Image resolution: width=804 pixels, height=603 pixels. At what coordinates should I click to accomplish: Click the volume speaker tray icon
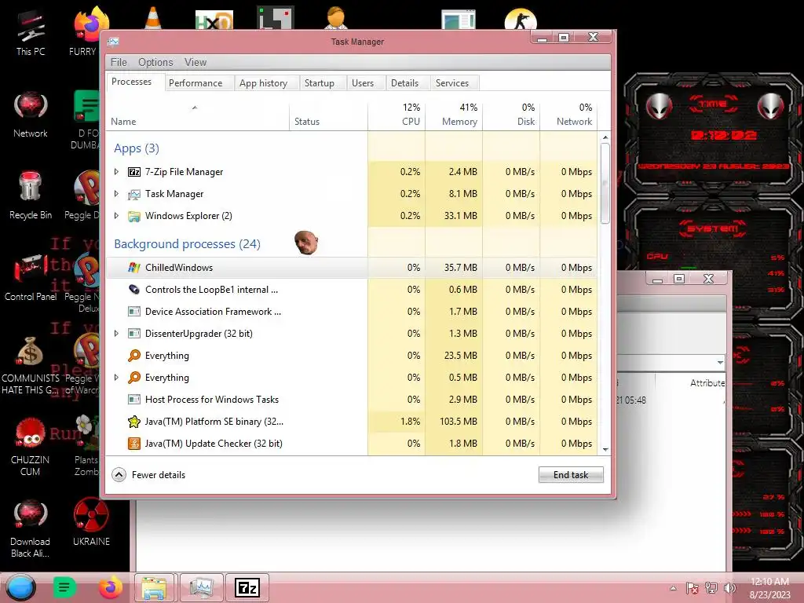point(729,588)
